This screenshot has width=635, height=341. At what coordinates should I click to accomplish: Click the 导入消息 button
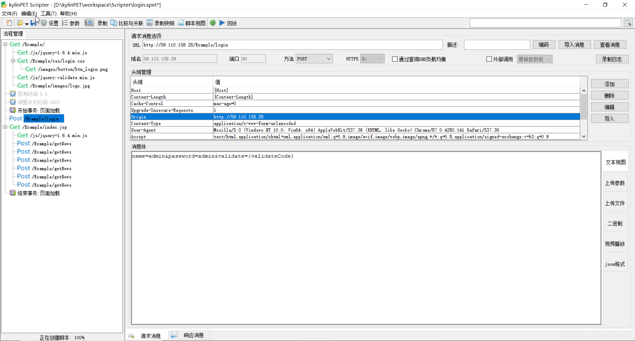coord(574,45)
